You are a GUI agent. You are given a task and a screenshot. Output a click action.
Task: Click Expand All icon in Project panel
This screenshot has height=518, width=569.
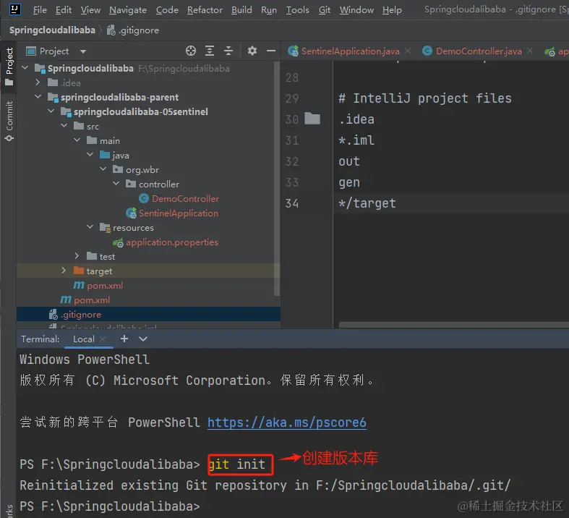coord(210,51)
